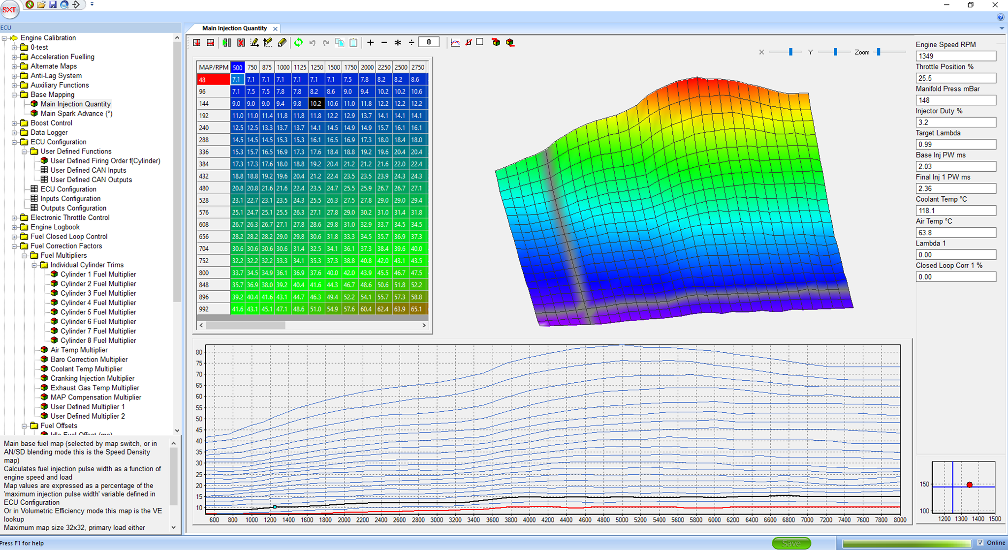Click the paste clipboard icon
Viewport: 1008px width, 550px height.
353,43
